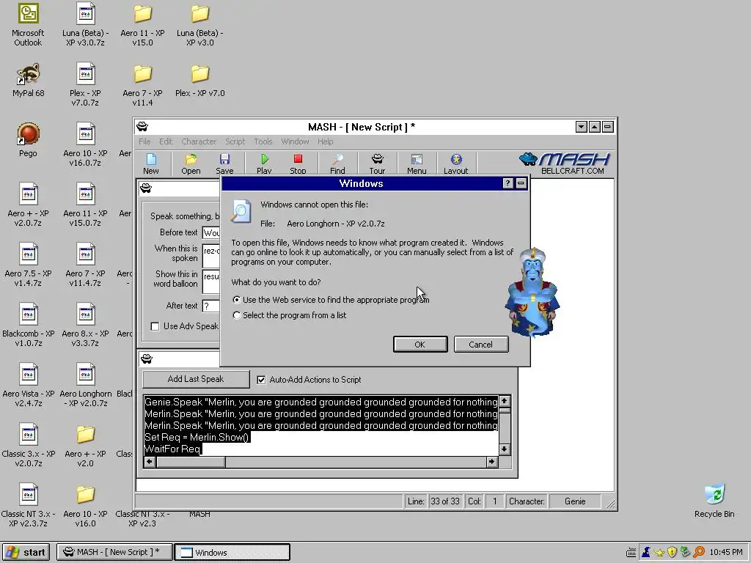Open the Window menu in MASH
Viewport: 751px width, 563px height.
(x=295, y=141)
